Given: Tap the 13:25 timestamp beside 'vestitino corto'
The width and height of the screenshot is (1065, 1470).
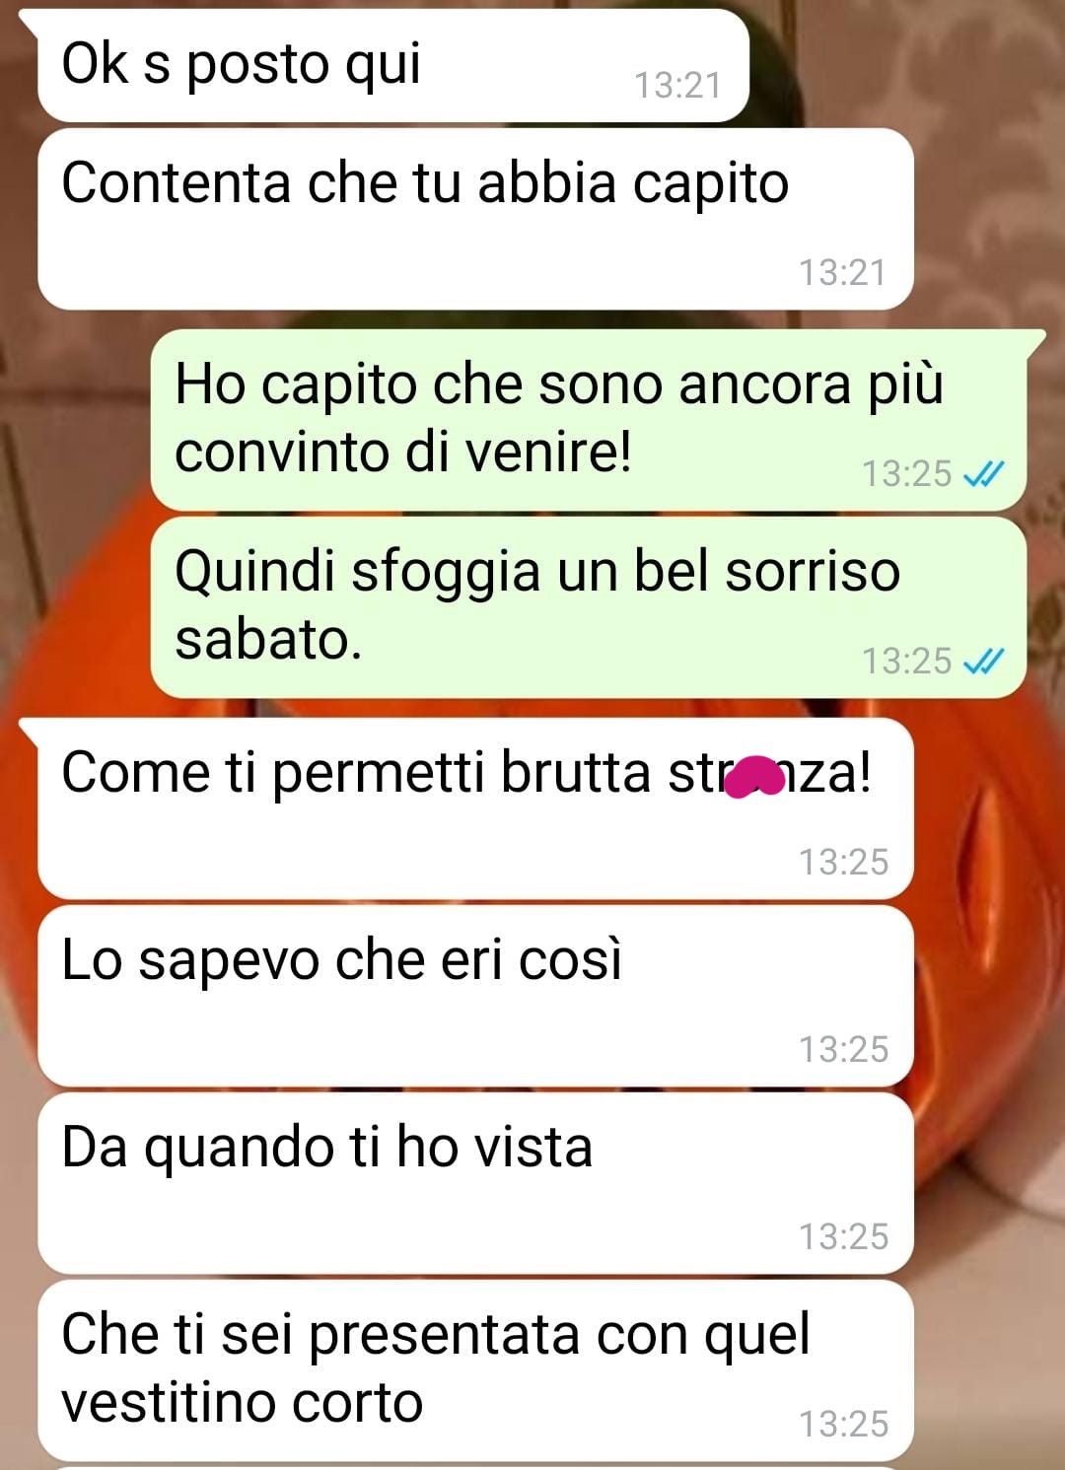Looking at the screenshot, I should 844,1425.
